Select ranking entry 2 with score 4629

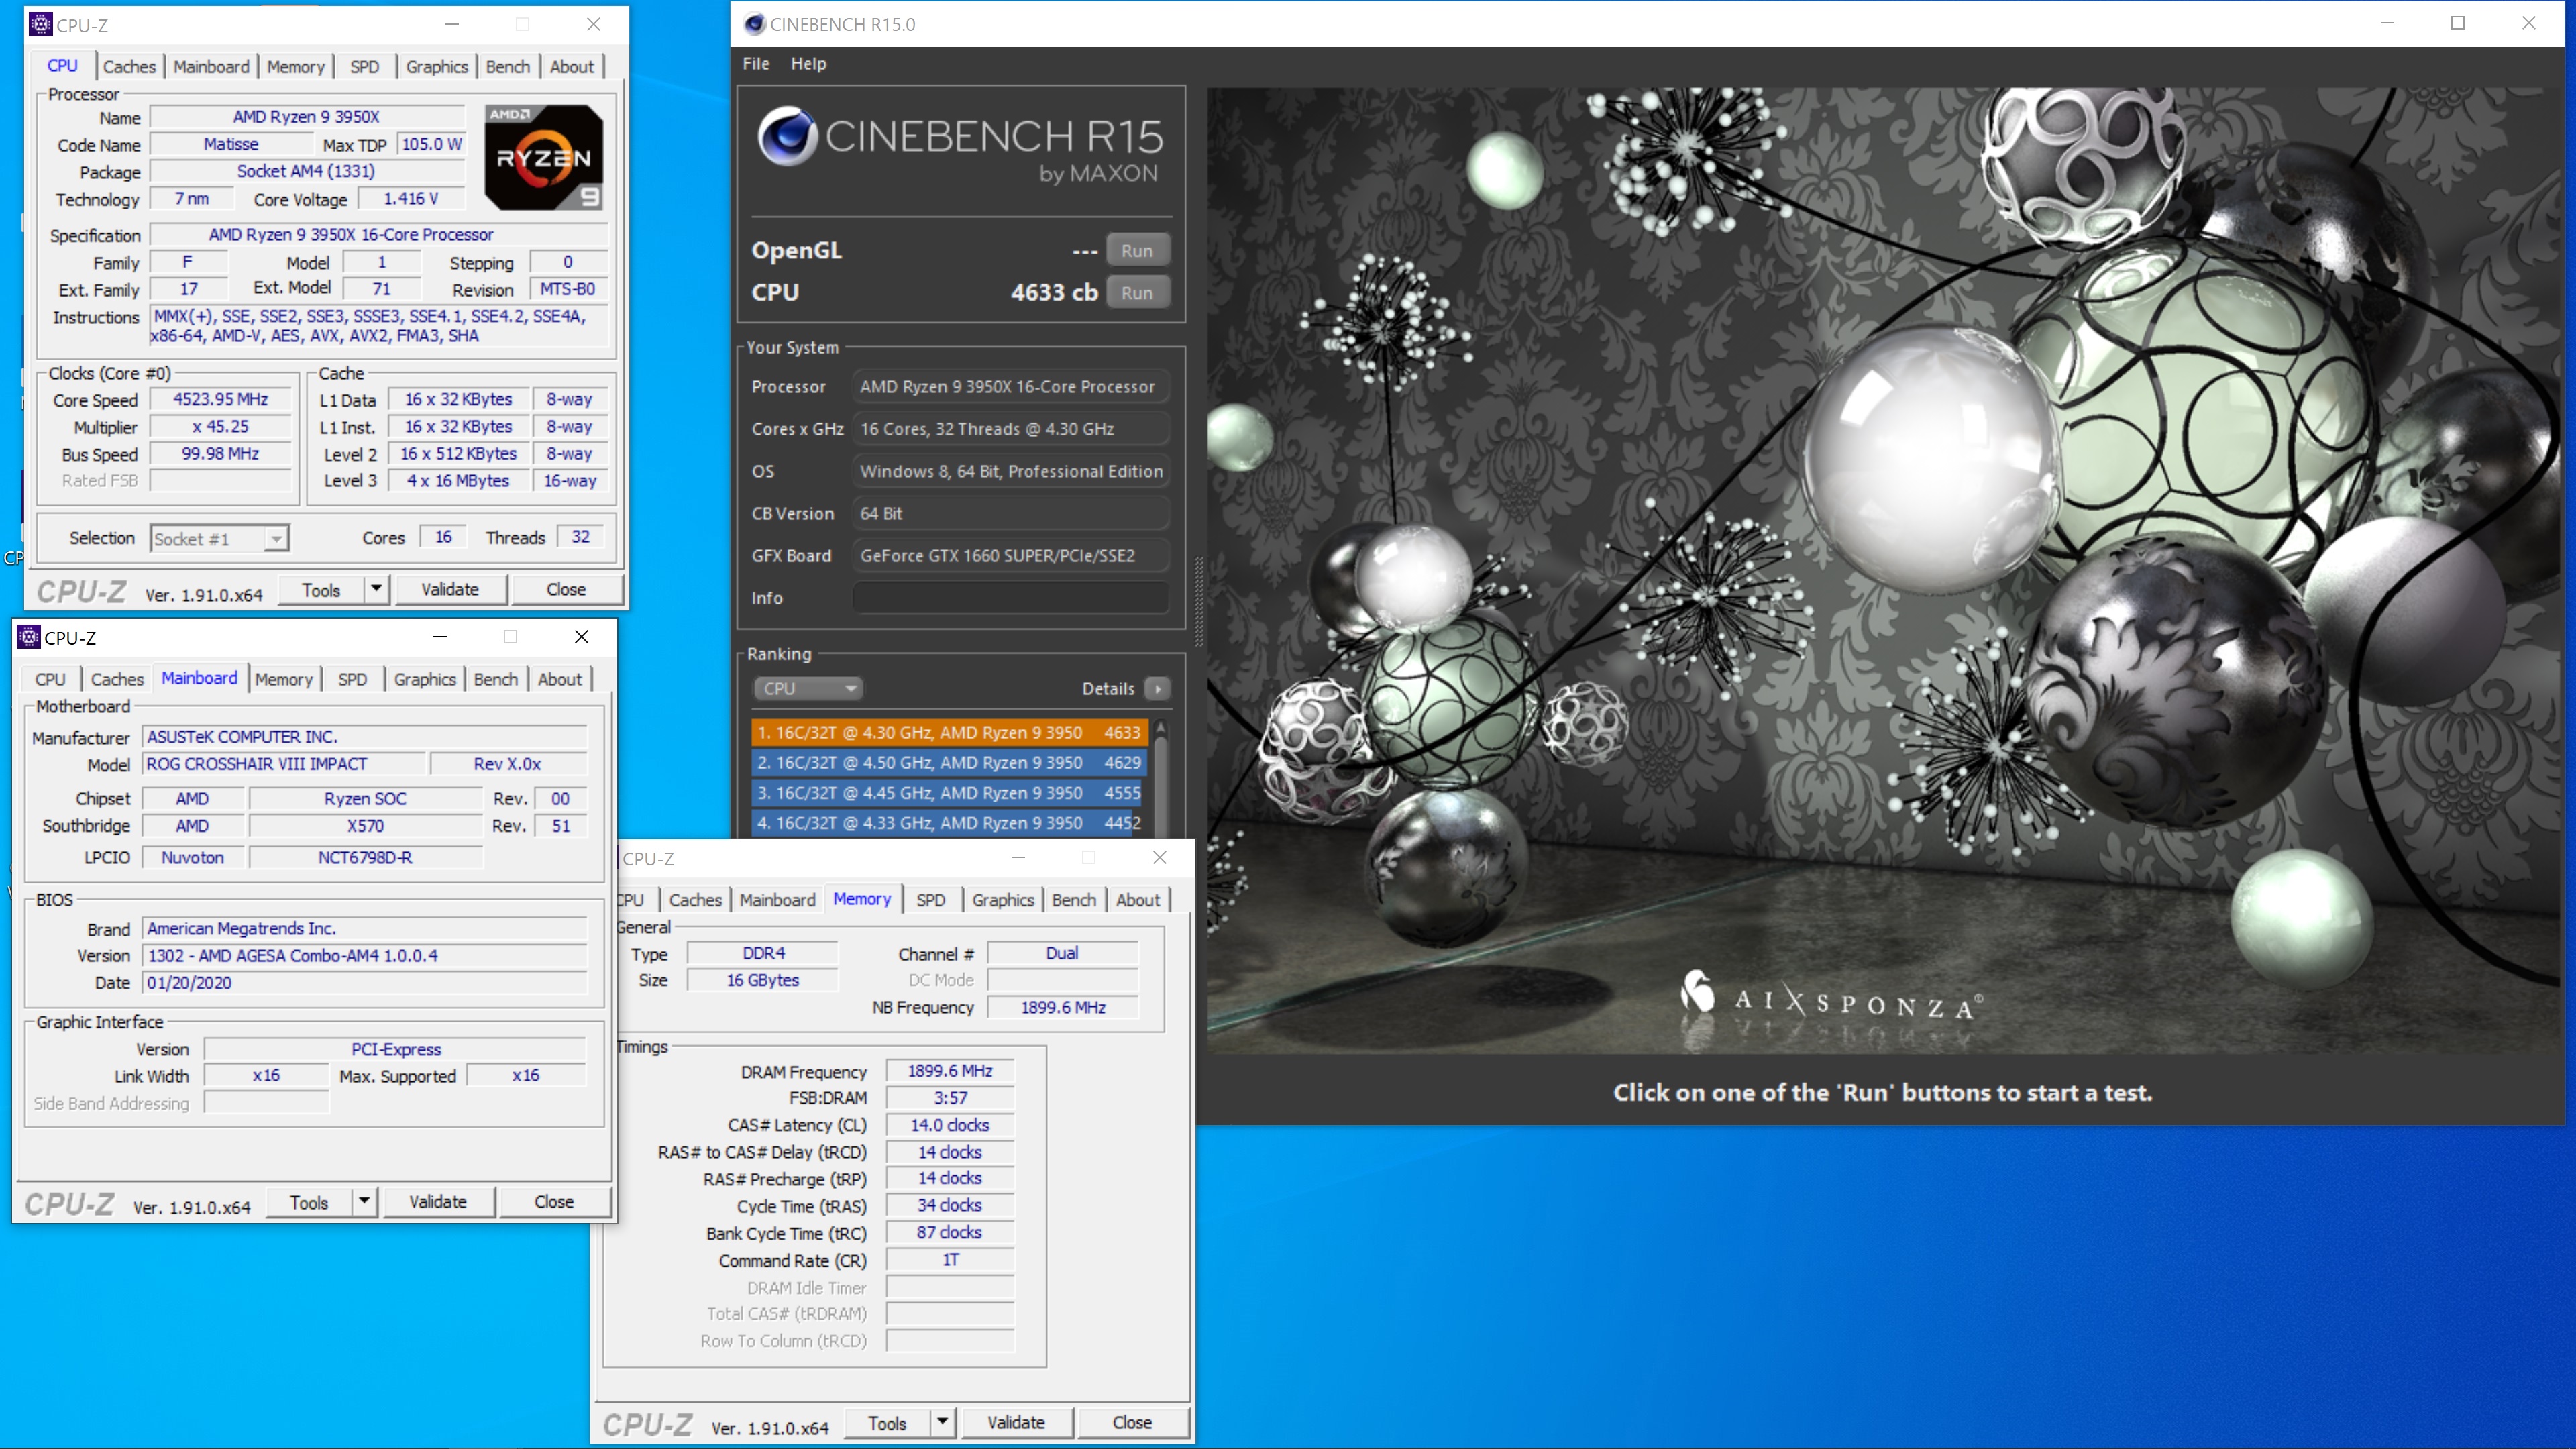pyautogui.click(x=949, y=762)
